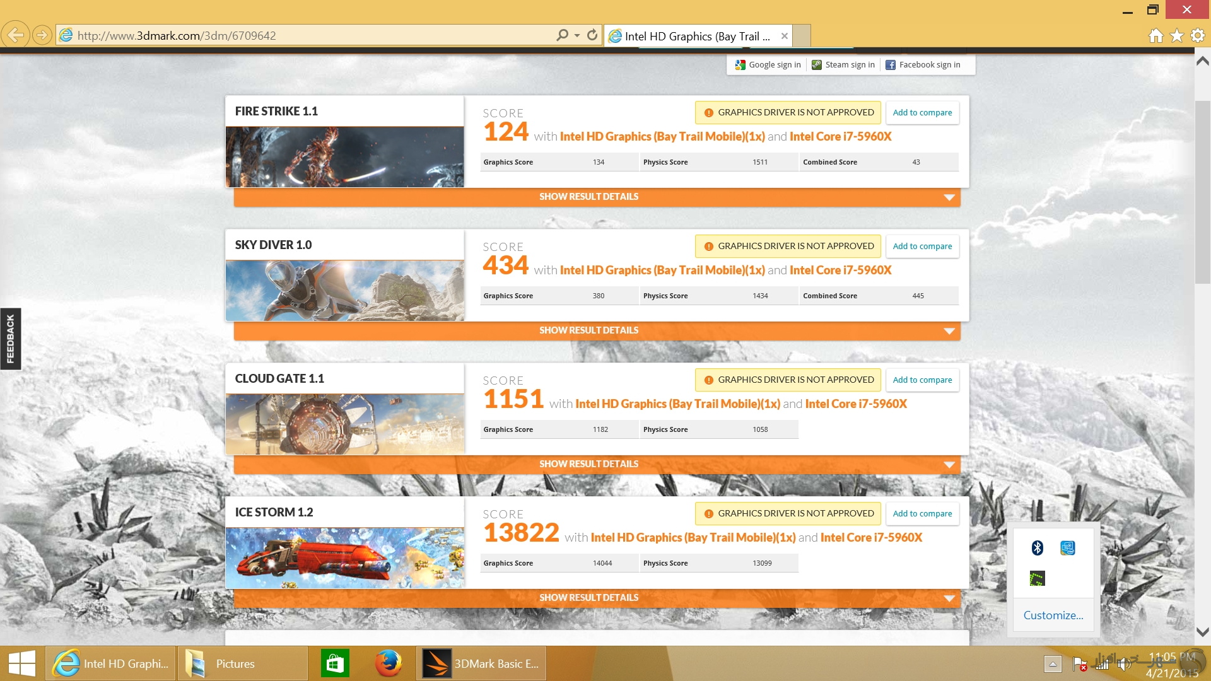The image size is (1211, 681).
Task: Click the search magnifier in address bar
Action: coord(562,35)
